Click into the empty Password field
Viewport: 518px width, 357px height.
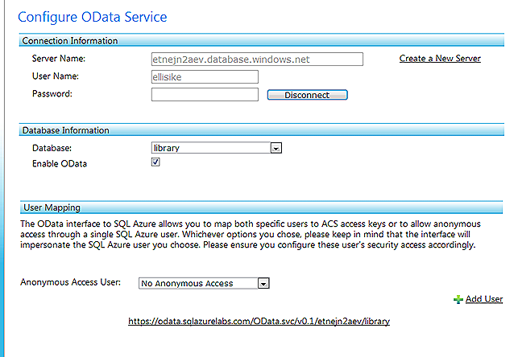[205, 95]
